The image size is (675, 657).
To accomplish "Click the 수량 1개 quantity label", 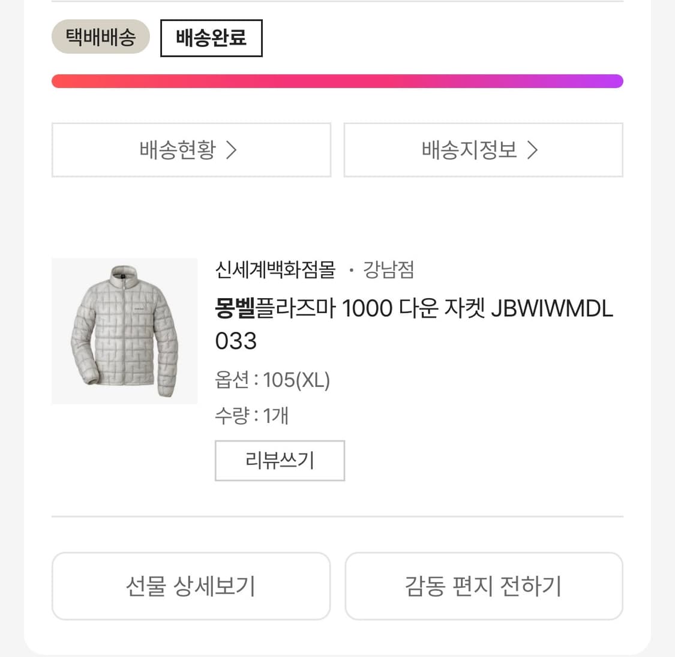I will [x=252, y=415].
